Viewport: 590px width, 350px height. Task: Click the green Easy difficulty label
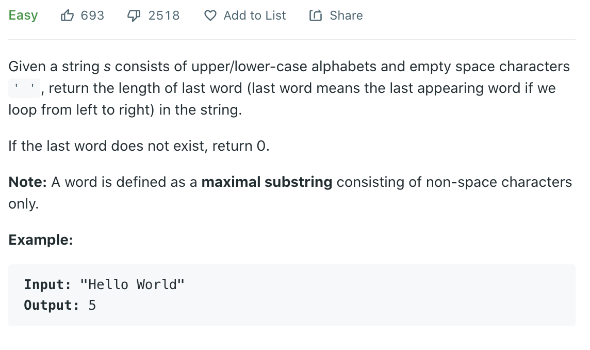23,15
